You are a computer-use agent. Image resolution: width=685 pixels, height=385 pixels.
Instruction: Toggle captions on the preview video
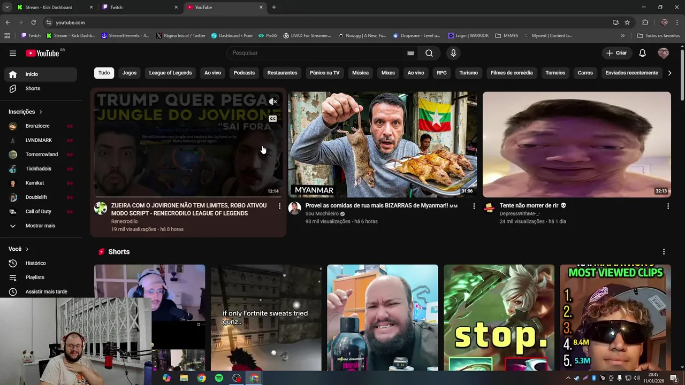(x=273, y=119)
